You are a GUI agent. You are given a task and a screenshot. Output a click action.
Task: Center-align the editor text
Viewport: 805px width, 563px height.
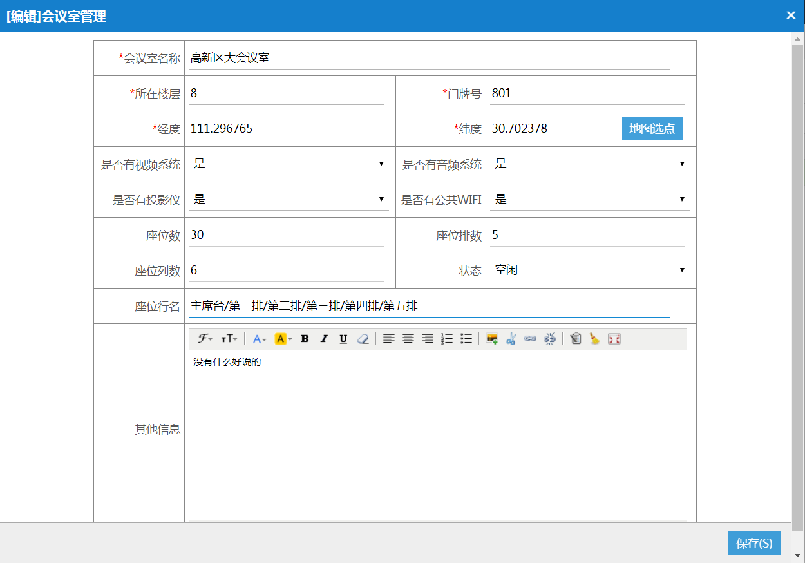tap(408, 339)
